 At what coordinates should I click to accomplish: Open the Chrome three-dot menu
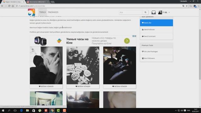199,6
